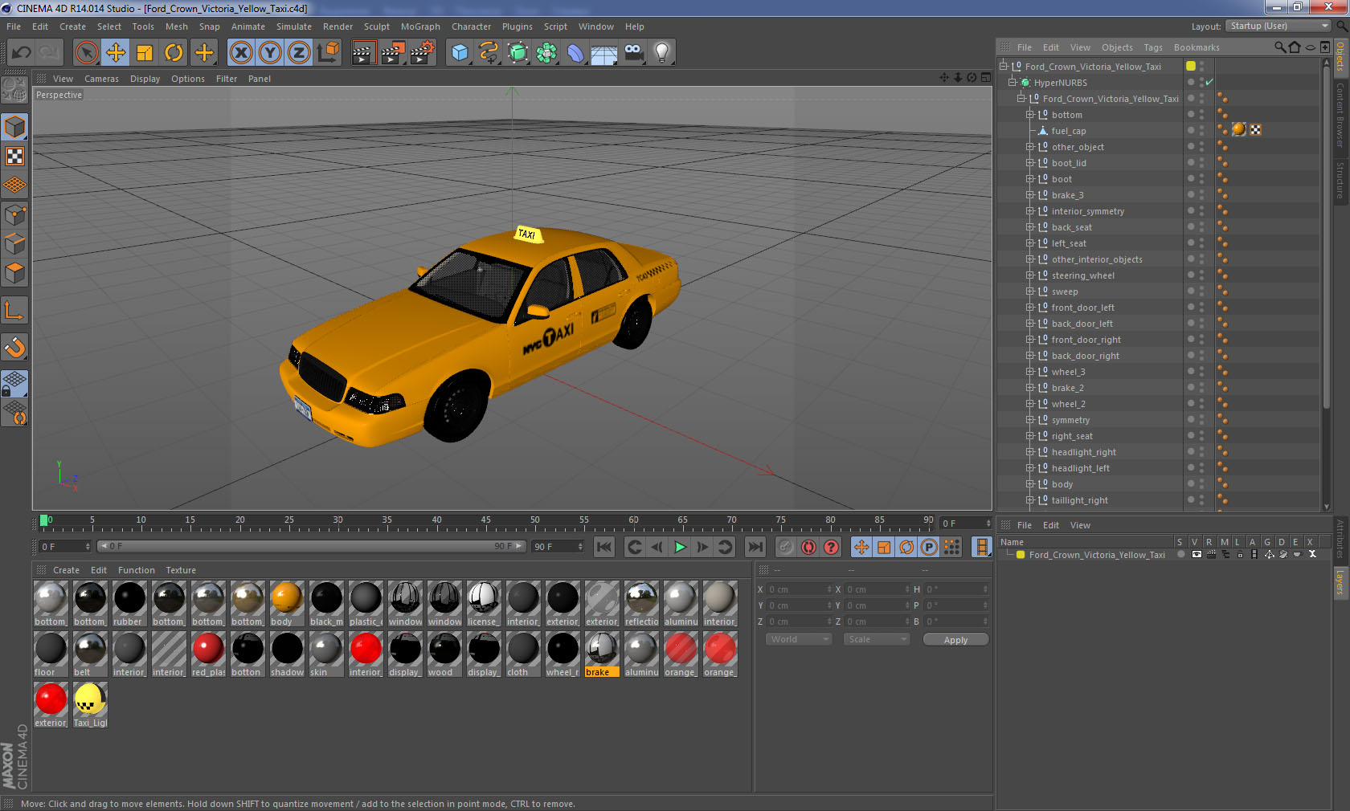Toggle Autokeying button
This screenshot has width=1350, height=811.
(808, 547)
